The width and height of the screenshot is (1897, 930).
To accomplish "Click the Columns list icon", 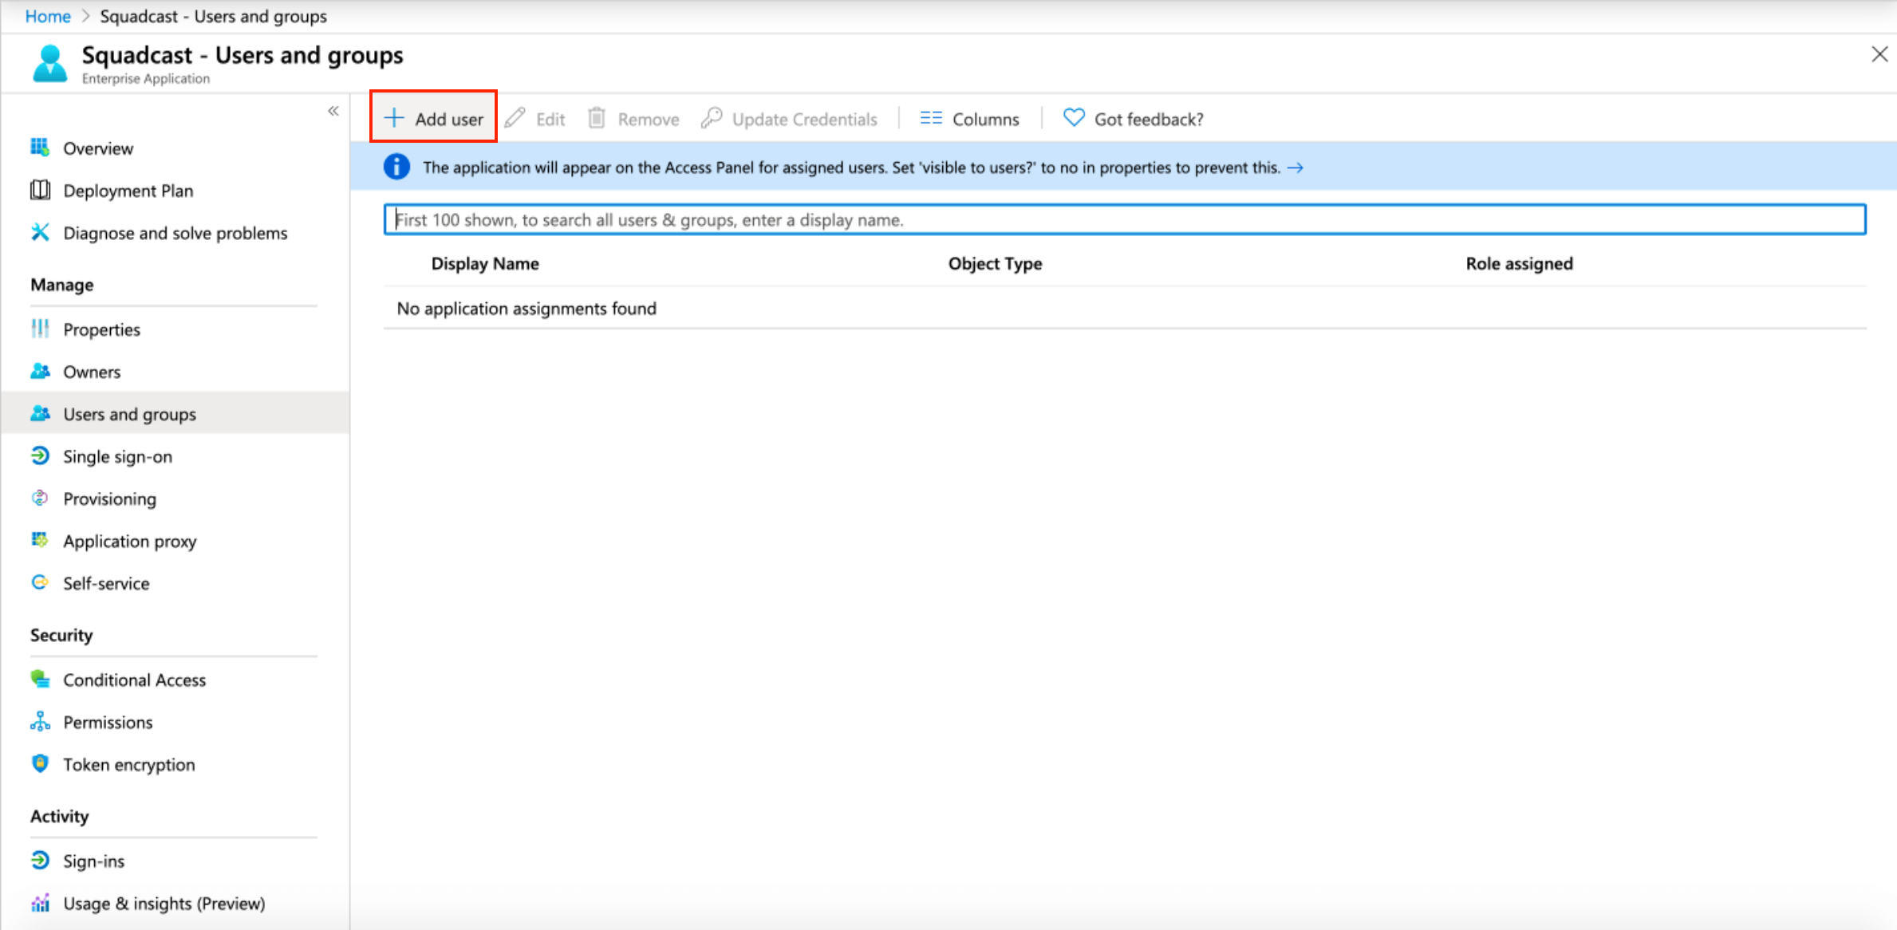I will coord(931,118).
